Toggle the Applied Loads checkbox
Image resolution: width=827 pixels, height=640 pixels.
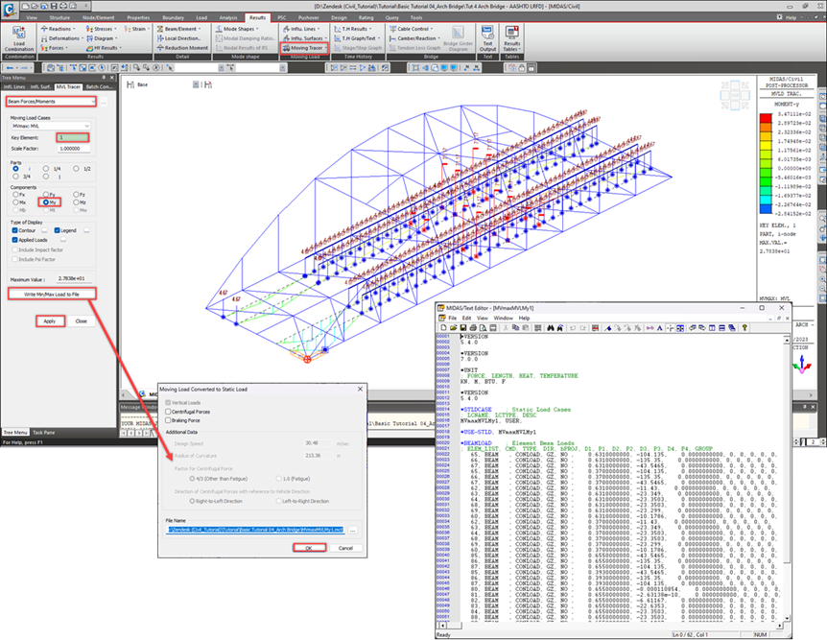[14, 240]
